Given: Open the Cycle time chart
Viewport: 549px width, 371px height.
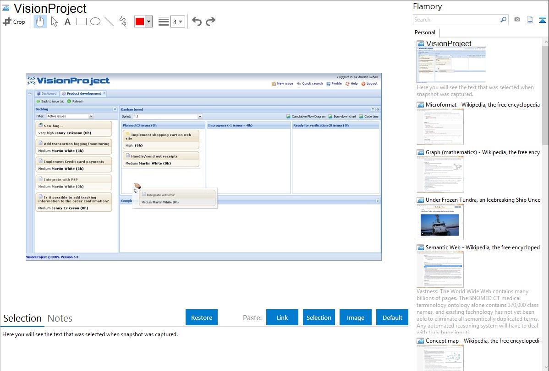Looking at the screenshot, I should pyautogui.click(x=369, y=117).
